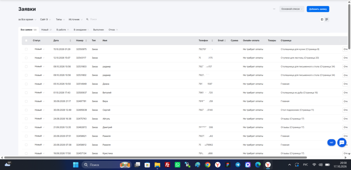Screen dimensions: 351x170
Task: Click the РУС language indicator
Action: (x=305, y=165)
